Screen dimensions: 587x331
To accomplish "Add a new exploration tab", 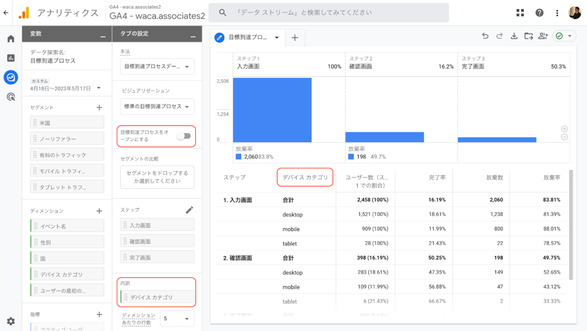I will (294, 38).
